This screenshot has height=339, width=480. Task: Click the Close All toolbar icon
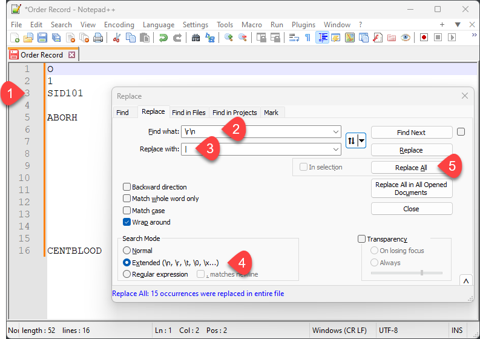[x=84, y=38]
